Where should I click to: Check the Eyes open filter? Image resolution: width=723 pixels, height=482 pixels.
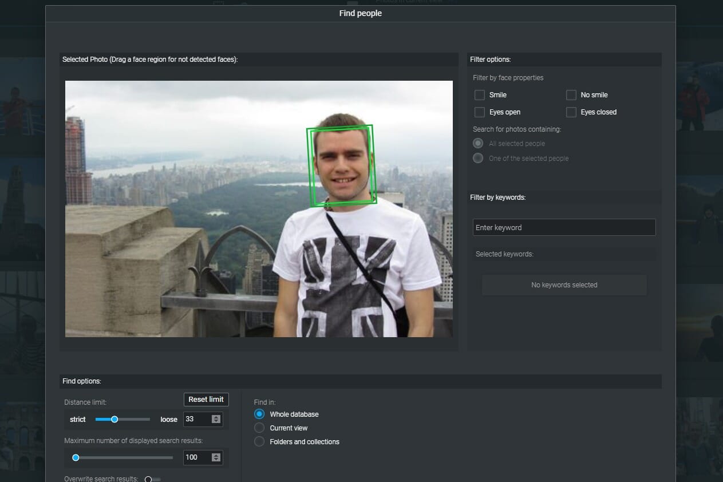479,112
